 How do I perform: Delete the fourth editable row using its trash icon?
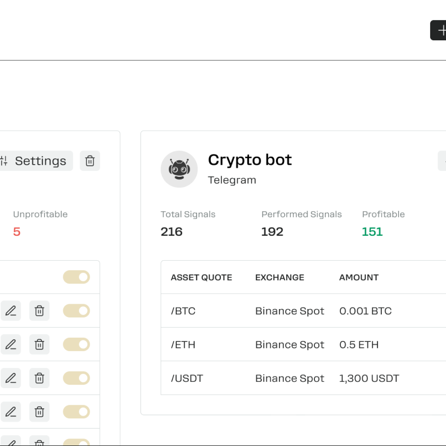pyautogui.click(x=39, y=412)
